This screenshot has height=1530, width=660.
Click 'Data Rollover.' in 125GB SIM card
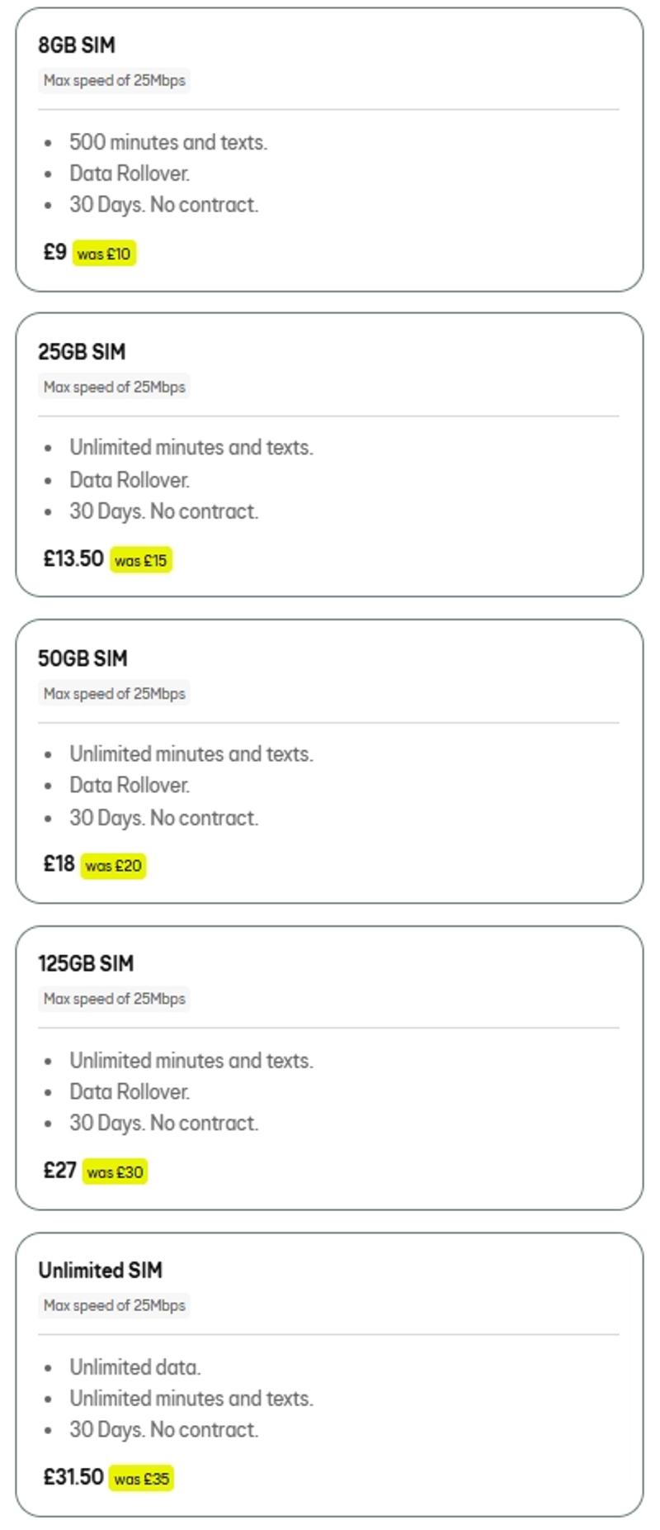(x=130, y=1091)
